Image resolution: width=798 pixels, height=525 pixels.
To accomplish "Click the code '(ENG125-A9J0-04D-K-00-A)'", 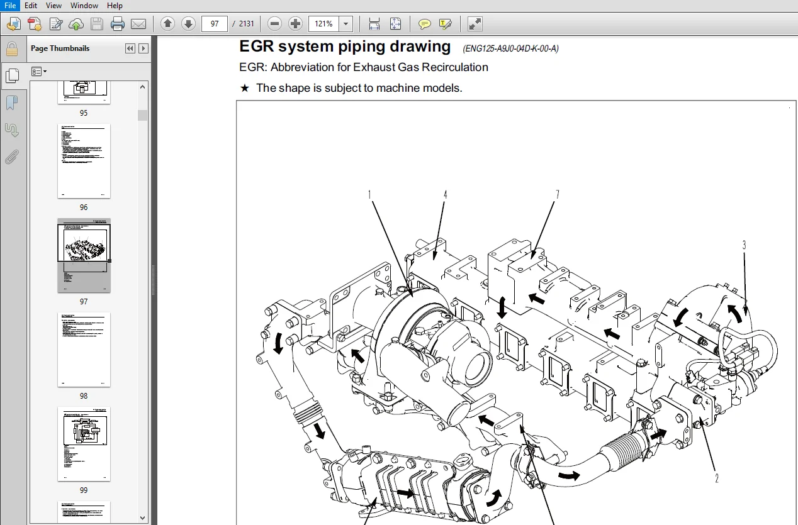I will (510, 48).
